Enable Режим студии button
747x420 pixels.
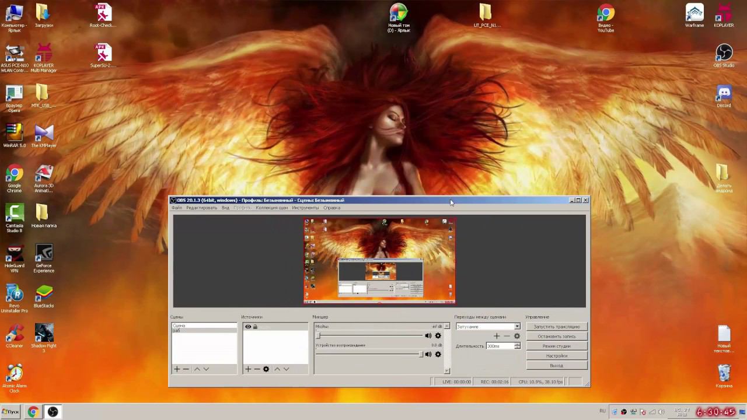pyautogui.click(x=557, y=346)
